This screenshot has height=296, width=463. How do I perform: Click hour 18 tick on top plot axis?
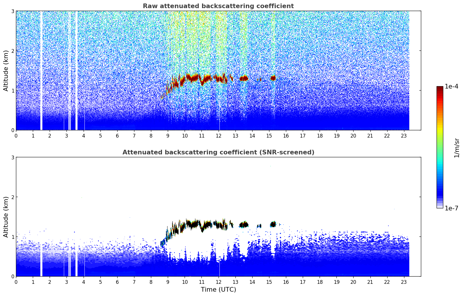point(320,136)
